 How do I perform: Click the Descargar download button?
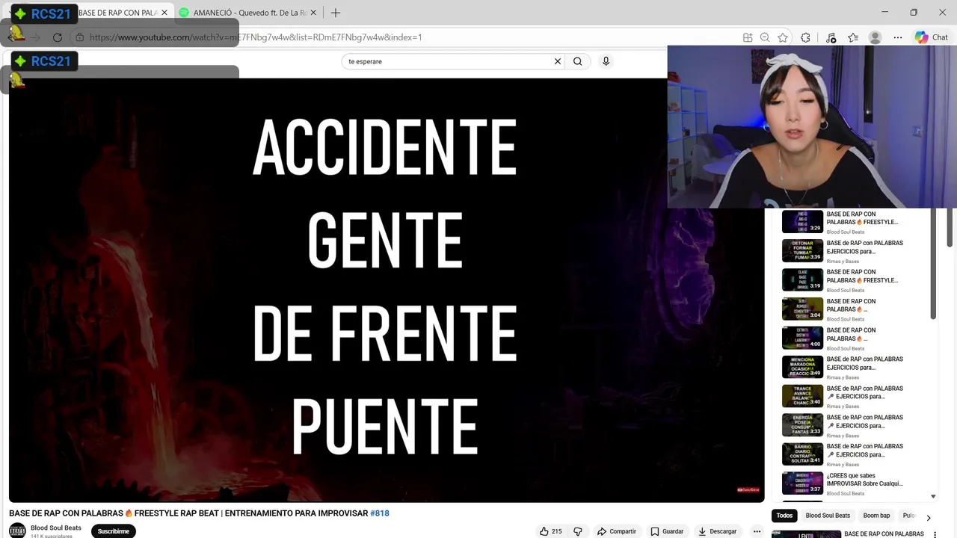[717, 531]
